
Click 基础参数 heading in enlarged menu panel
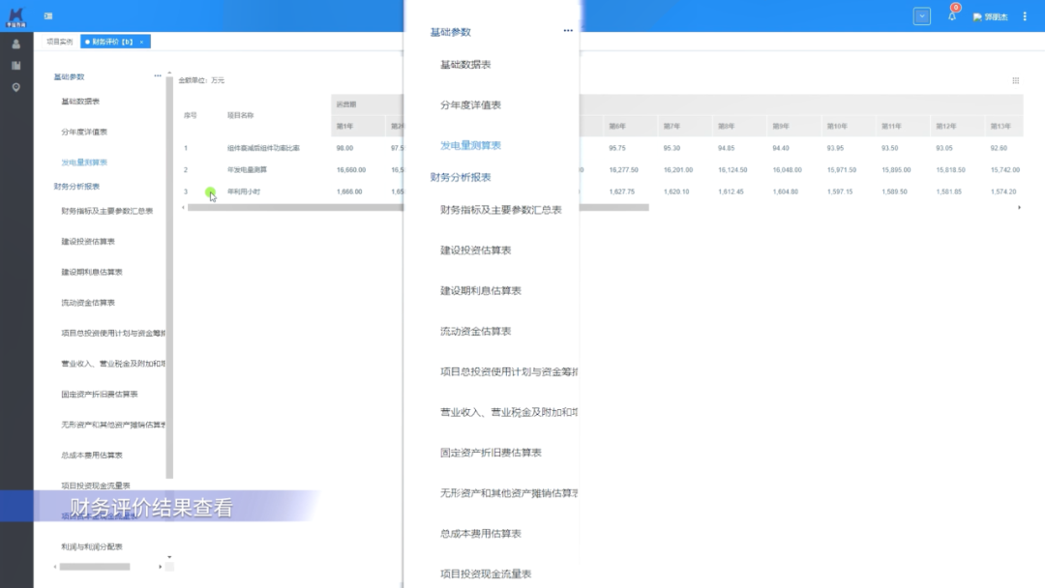[451, 32]
